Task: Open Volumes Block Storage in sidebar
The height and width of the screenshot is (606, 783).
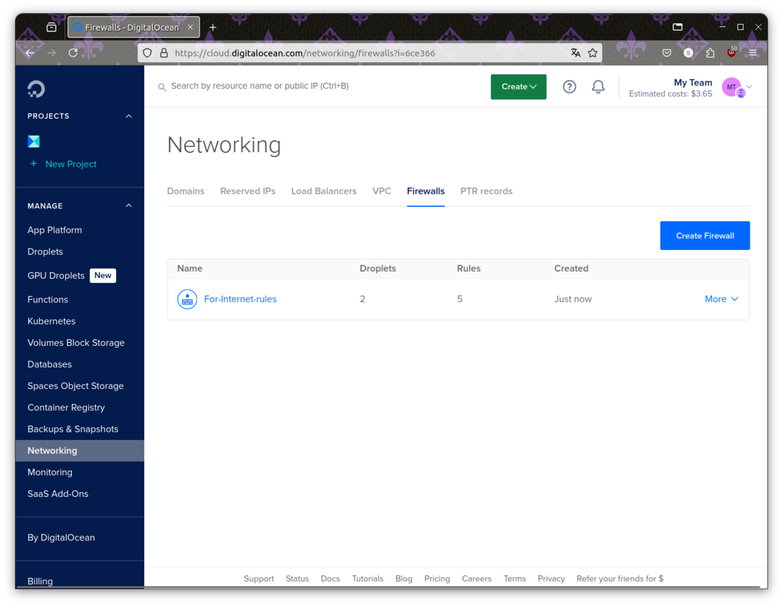Action: (76, 342)
